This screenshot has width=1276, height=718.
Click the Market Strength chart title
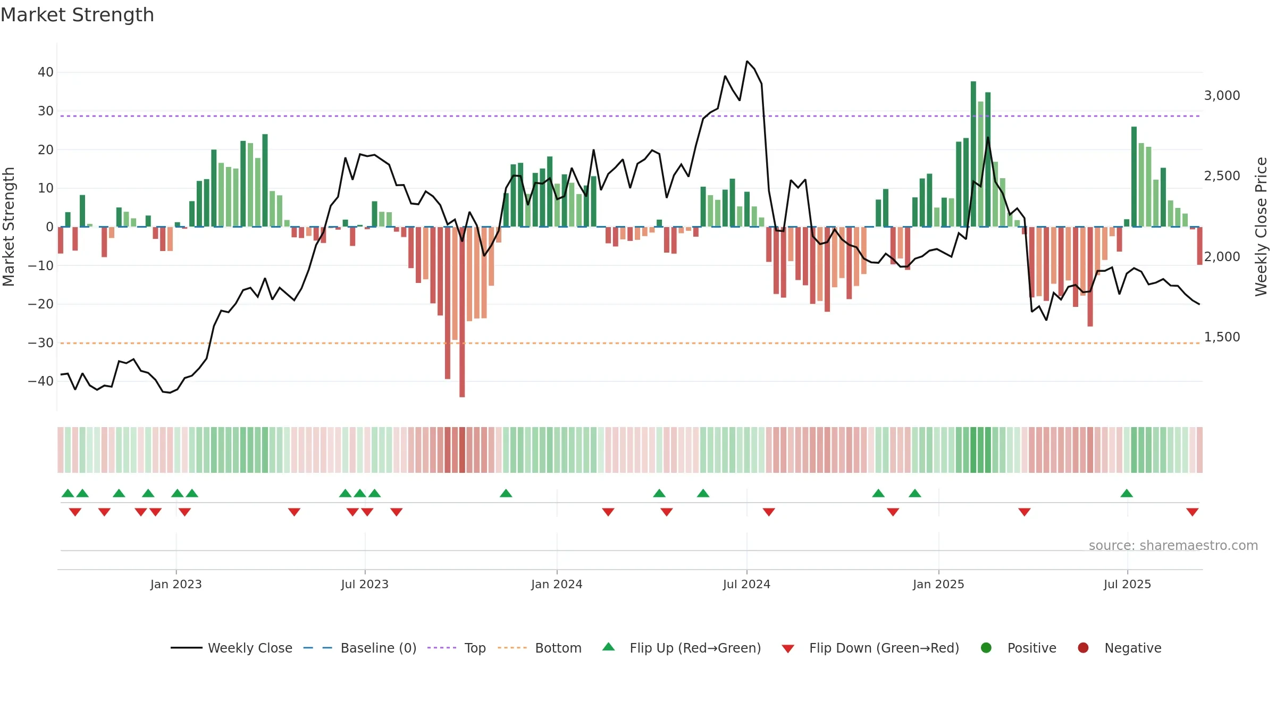[78, 15]
